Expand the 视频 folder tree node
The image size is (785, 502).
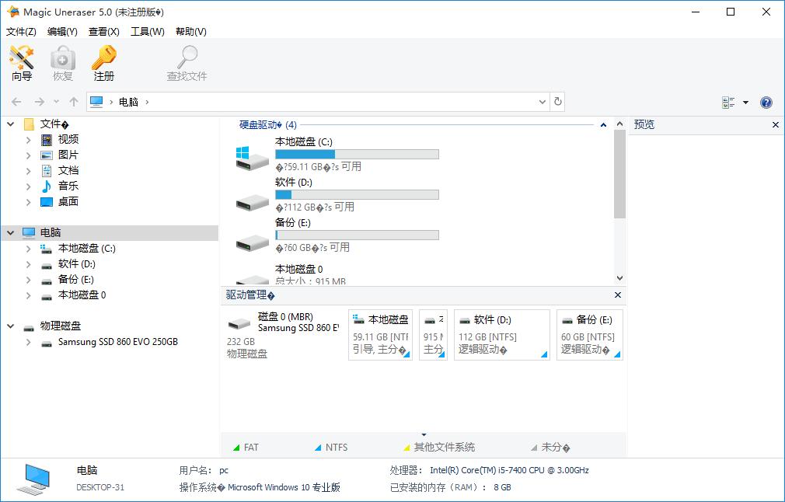coord(29,140)
